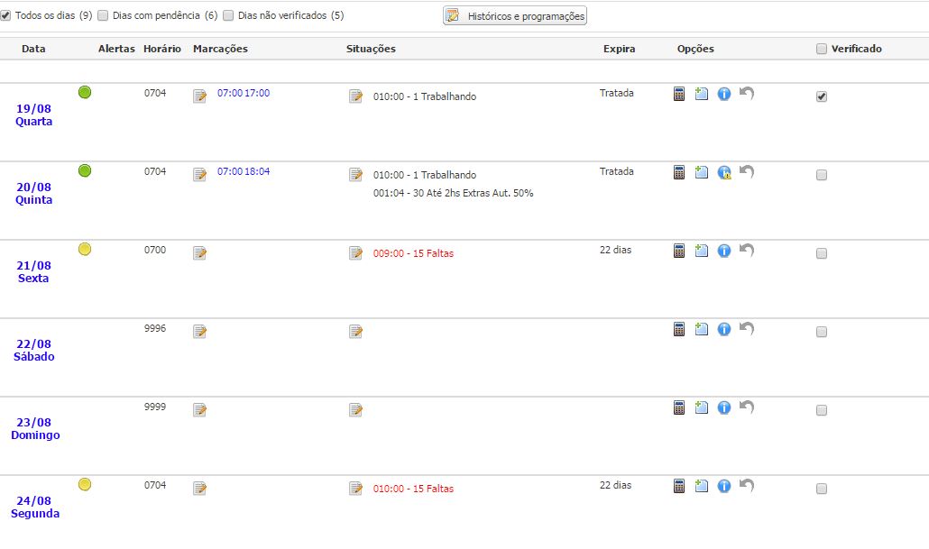Image resolution: width=929 pixels, height=549 pixels.
Task: Open the locked info icon for 20/08
Action: 723,172
